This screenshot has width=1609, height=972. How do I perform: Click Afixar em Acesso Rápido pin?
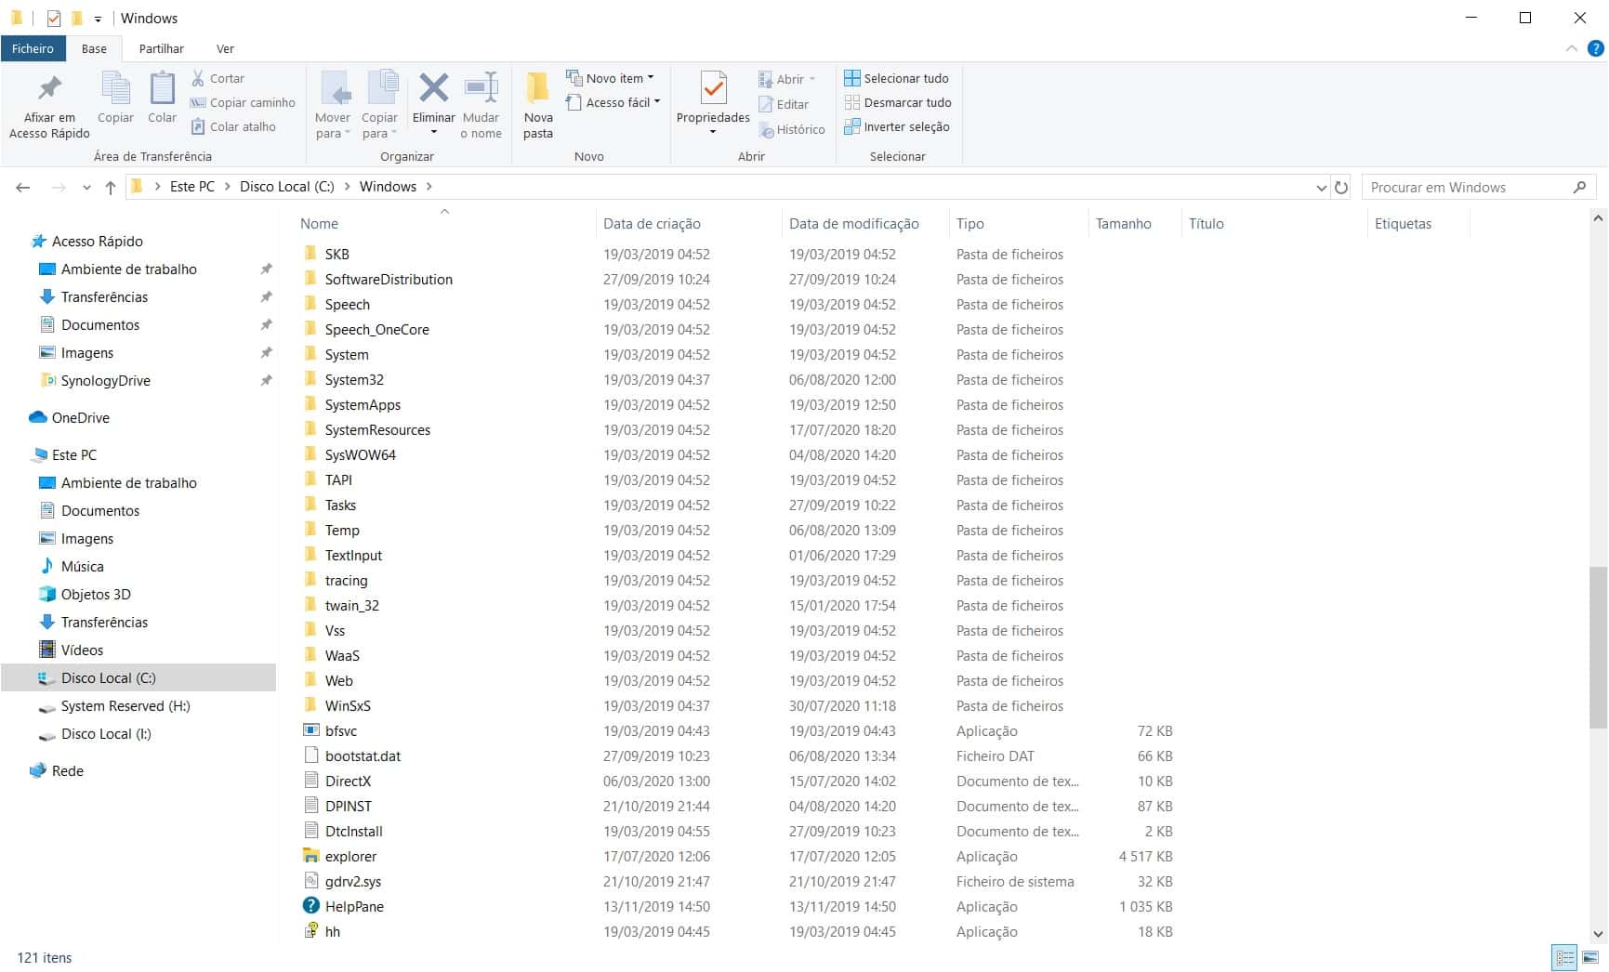49,90
